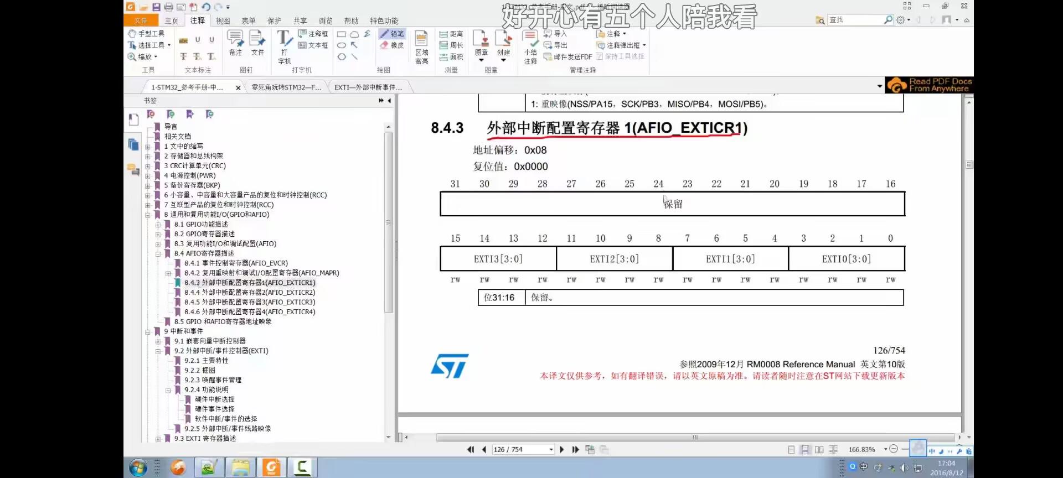Select the polygon drawing tool

[x=342, y=57]
